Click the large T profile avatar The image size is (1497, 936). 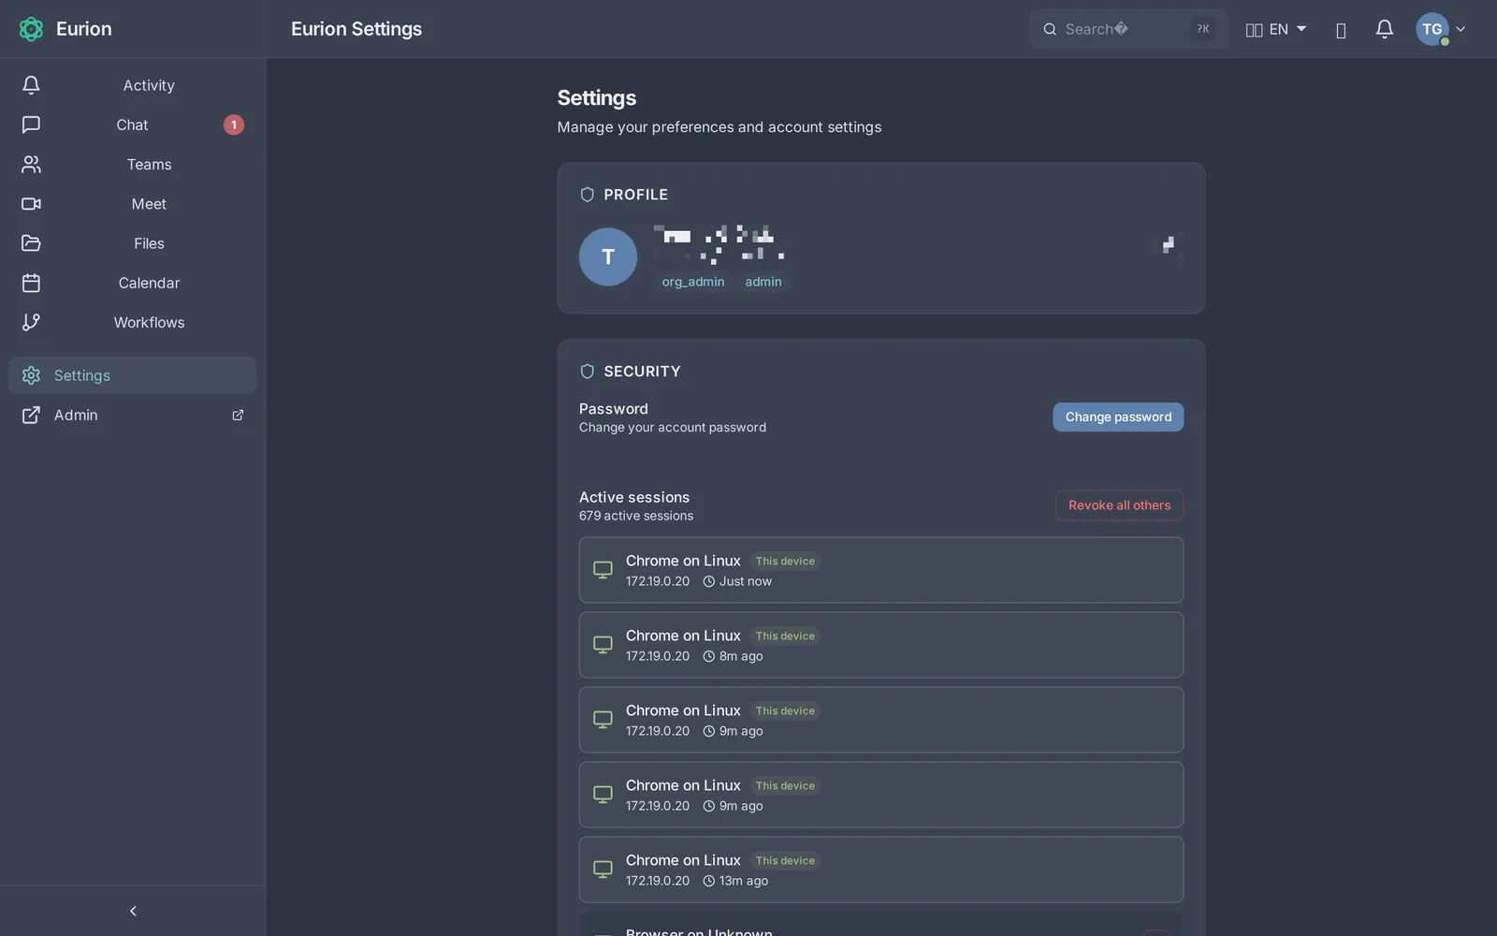[608, 256]
